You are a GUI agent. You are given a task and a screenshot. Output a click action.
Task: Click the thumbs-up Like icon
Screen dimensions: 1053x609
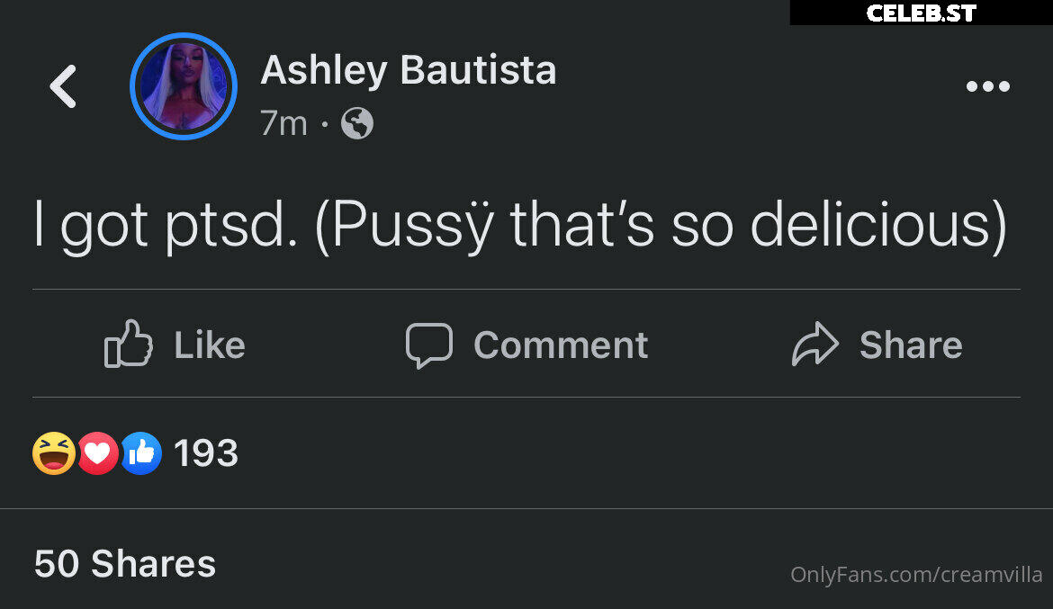click(x=129, y=343)
